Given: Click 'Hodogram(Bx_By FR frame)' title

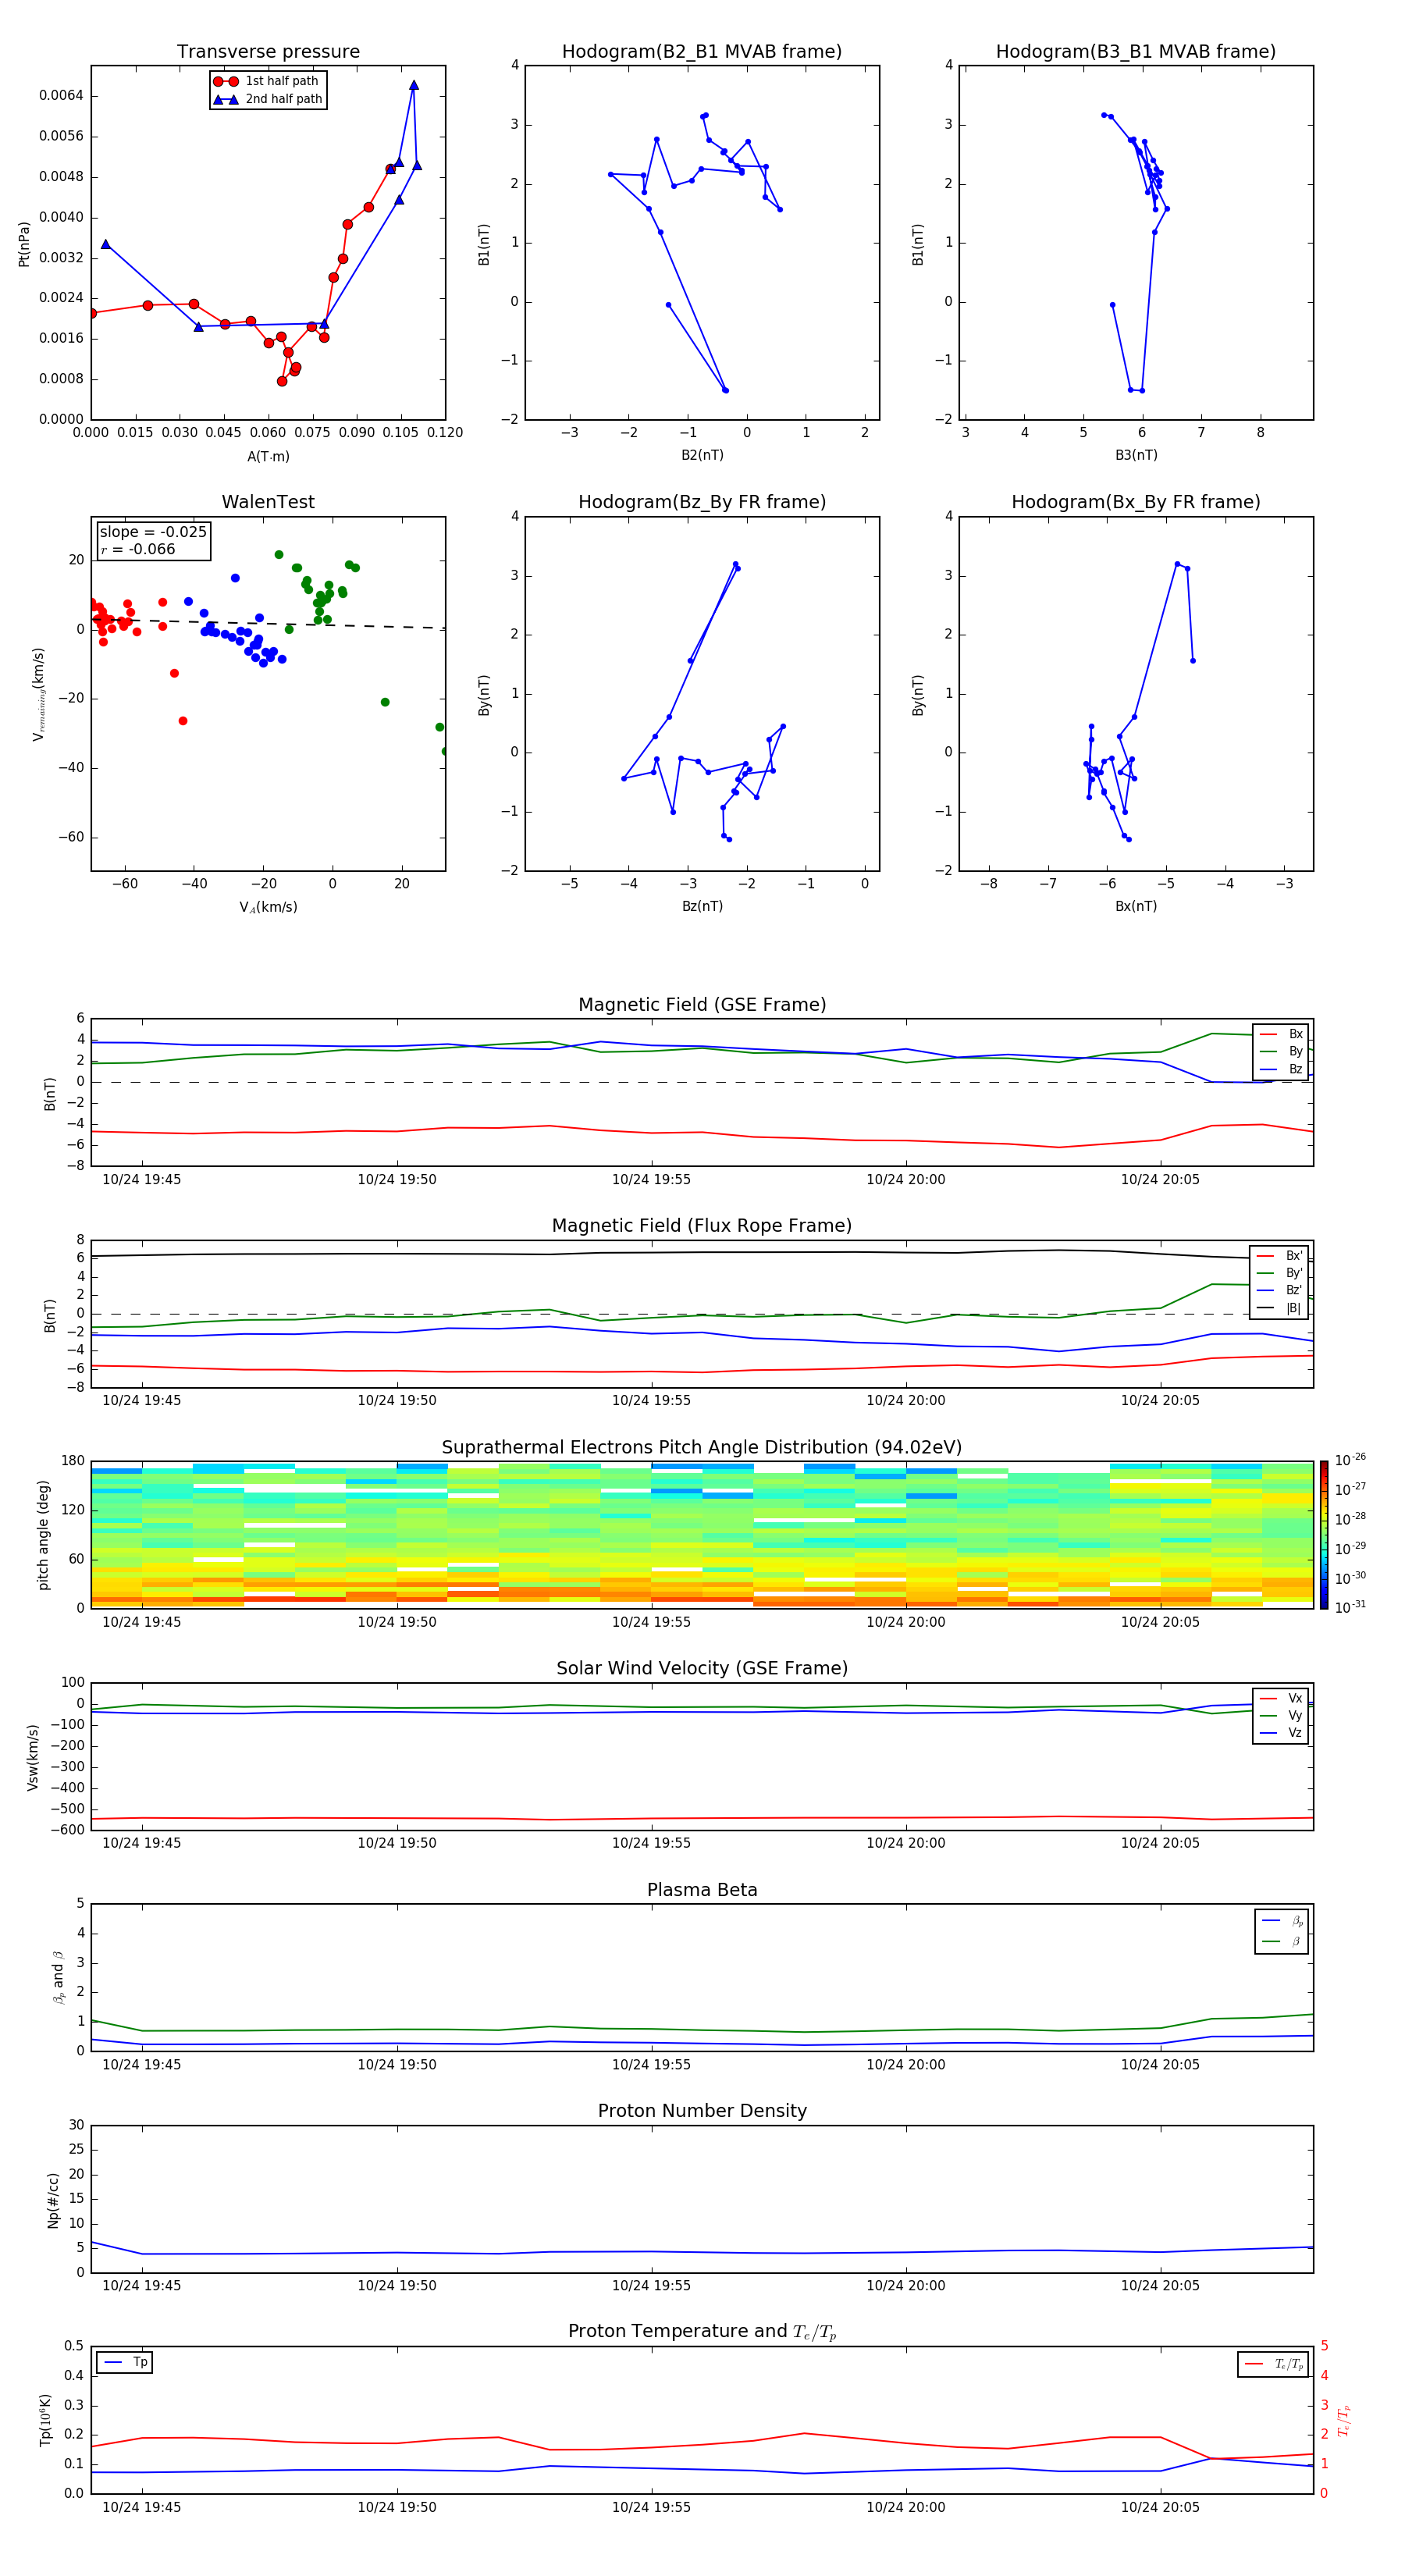Looking at the screenshot, I should [x=1136, y=502].
